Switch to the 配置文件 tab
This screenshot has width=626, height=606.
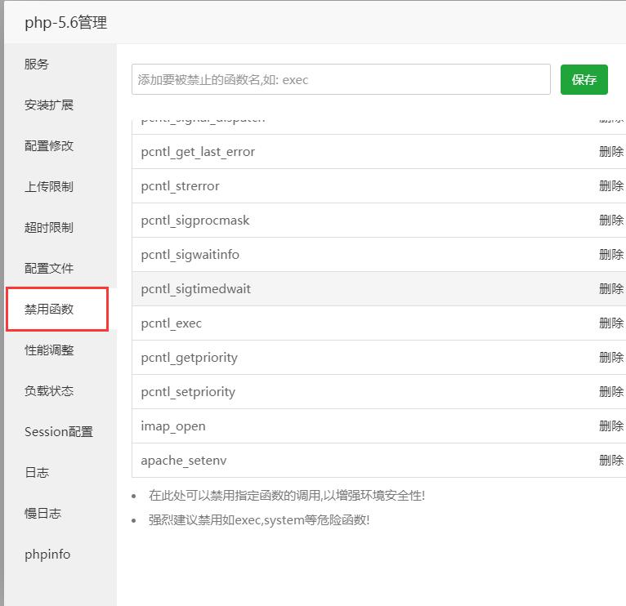point(49,269)
